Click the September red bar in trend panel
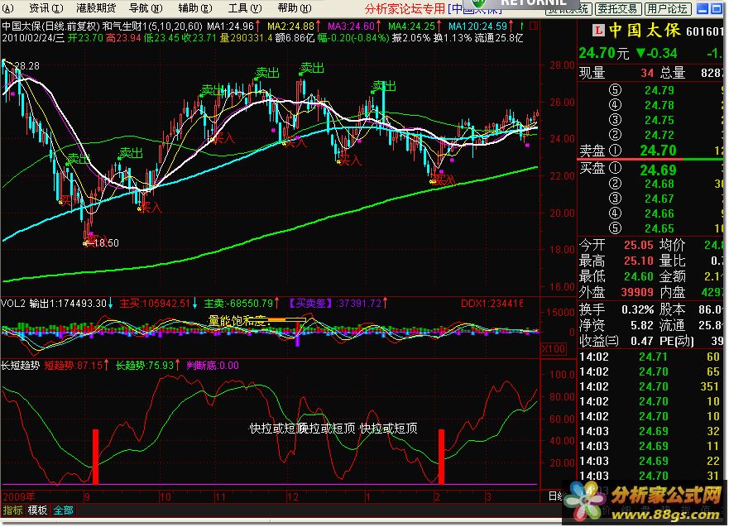The width and height of the screenshot is (729, 527). [x=96, y=457]
